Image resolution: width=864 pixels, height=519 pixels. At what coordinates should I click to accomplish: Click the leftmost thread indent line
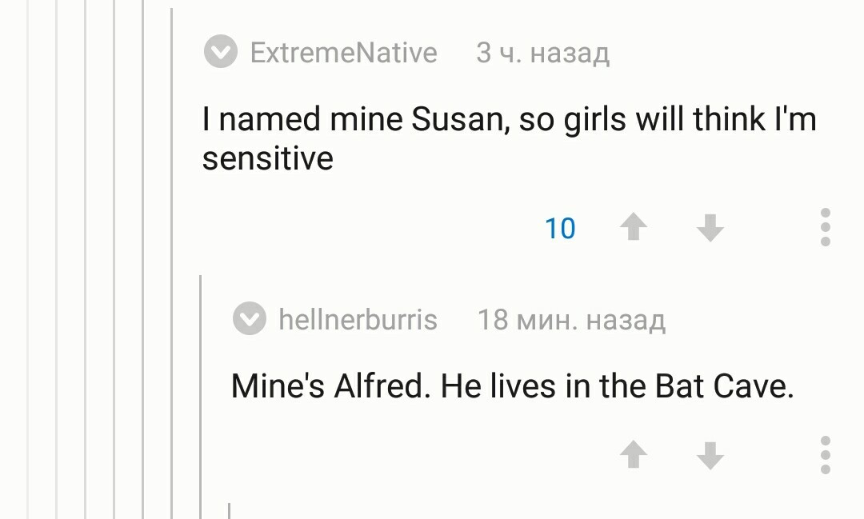click(28, 259)
